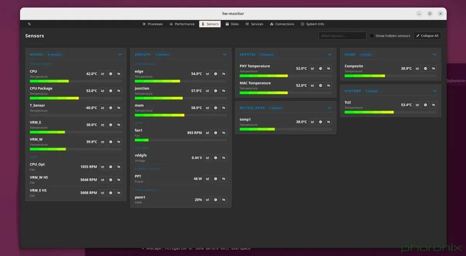
Task: Open settings gear for Tctl sensor
Action: (425, 105)
